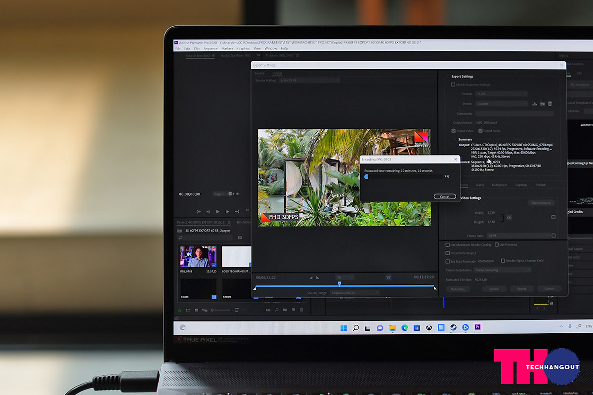This screenshot has width=593, height=395.
Task: Switch to Audio tab in Export Settings
Action: 479,185
